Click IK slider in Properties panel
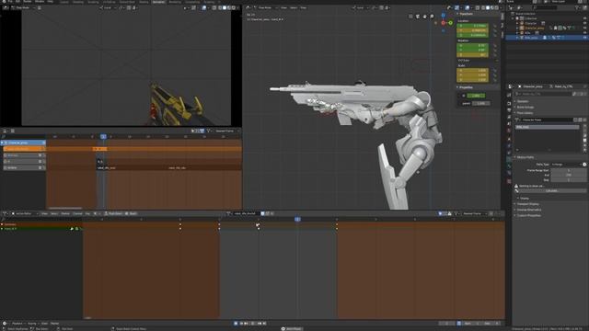Viewport: 589px width, 331px height. coord(476,96)
